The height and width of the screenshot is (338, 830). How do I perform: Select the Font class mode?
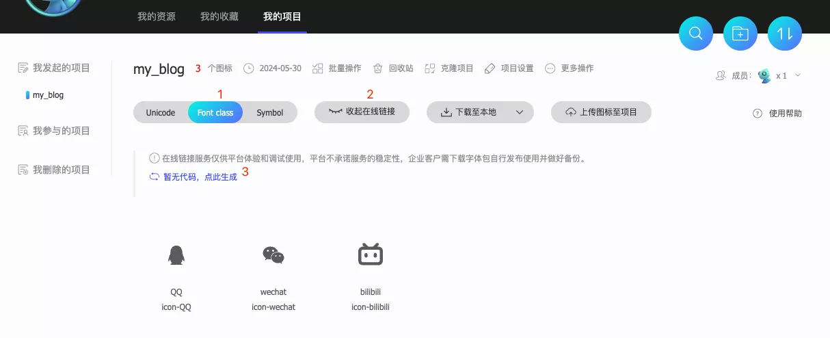pos(215,112)
